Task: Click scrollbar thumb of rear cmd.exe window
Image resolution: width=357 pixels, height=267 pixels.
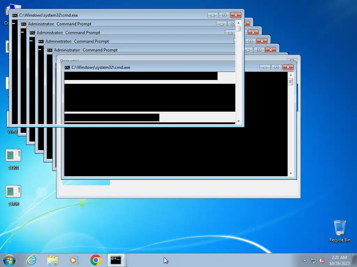Action: tap(290, 81)
